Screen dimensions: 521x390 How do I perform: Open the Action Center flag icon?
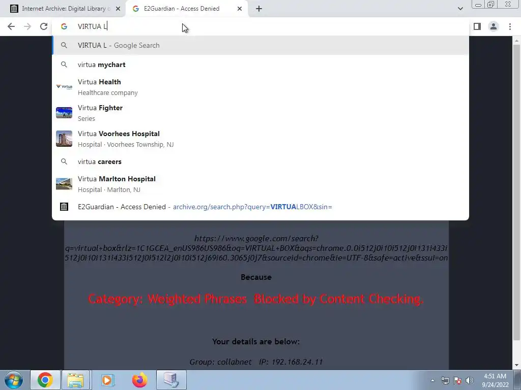click(457, 380)
